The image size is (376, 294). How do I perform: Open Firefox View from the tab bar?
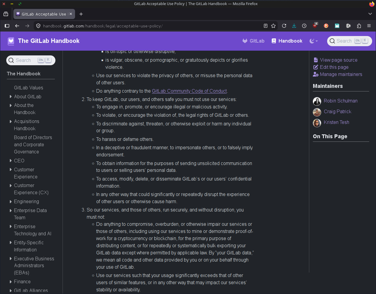tap(6, 14)
